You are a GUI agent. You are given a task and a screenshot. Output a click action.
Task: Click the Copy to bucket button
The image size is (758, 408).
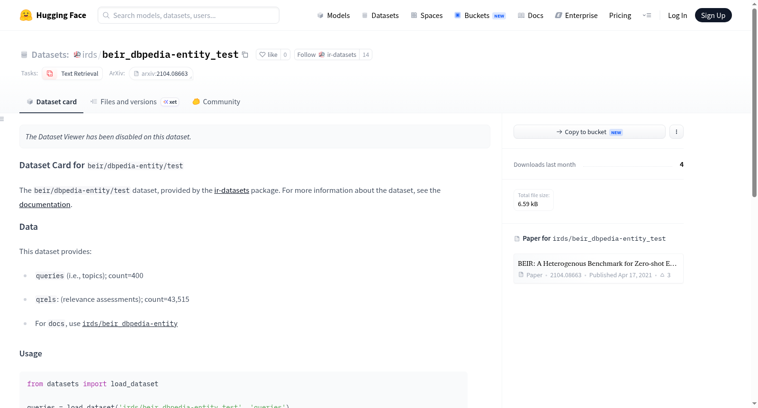pyautogui.click(x=589, y=132)
